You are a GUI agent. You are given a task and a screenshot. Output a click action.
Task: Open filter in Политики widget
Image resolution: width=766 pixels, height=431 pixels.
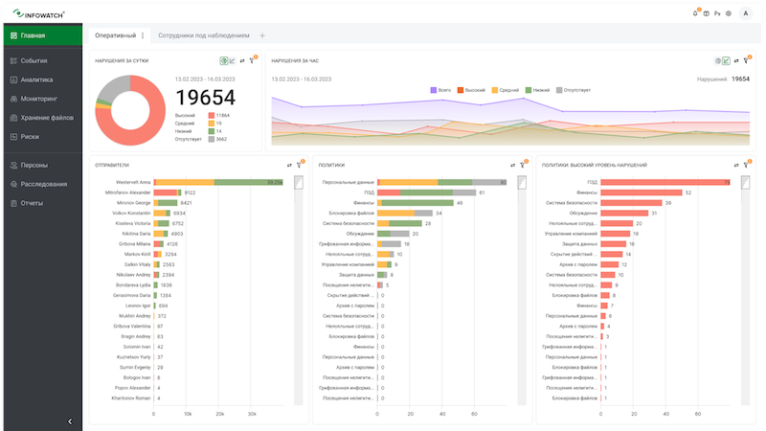[523, 165]
